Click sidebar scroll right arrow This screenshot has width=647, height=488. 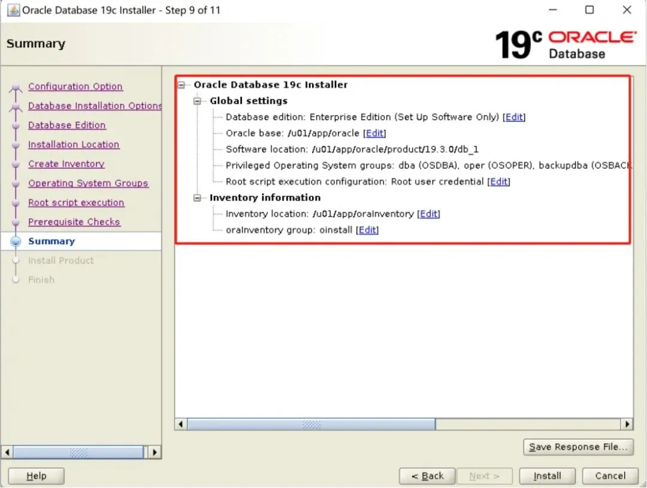[155, 452]
